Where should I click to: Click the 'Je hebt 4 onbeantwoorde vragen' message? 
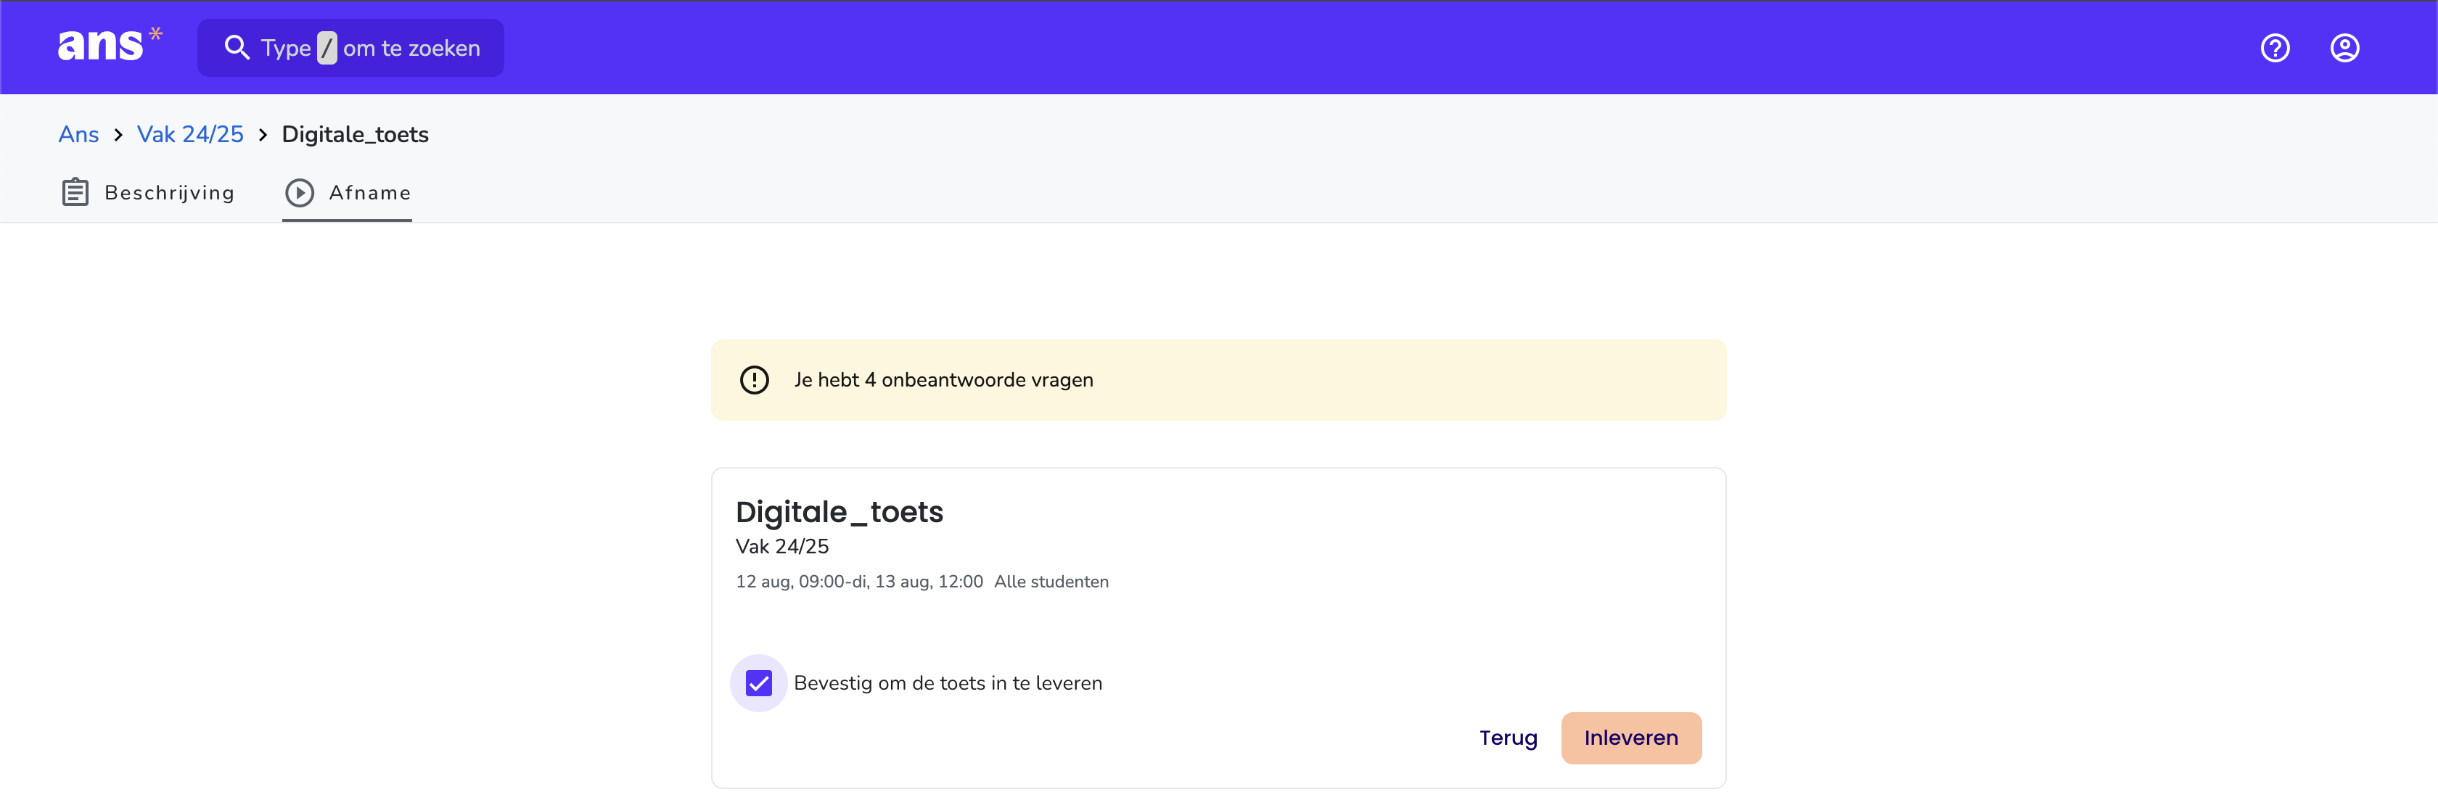pyautogui.click(x=943, y=379)
